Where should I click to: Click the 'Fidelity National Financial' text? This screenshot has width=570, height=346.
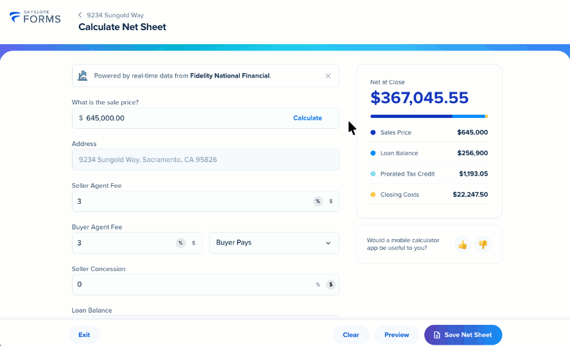[x=230, y=76]
